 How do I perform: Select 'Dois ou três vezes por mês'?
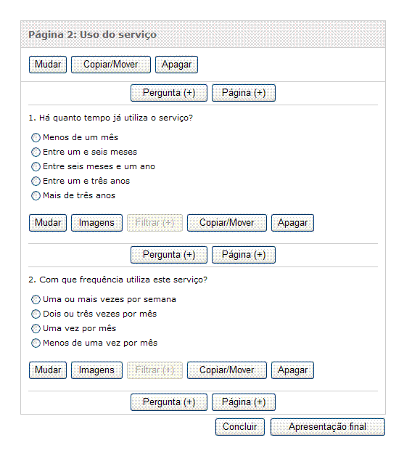point(36,314)
